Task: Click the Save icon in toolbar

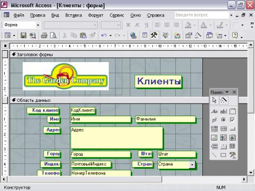Action: 23,36
